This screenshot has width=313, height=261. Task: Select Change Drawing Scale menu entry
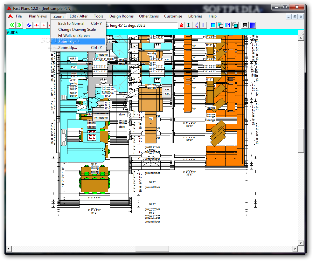point(78,30)
